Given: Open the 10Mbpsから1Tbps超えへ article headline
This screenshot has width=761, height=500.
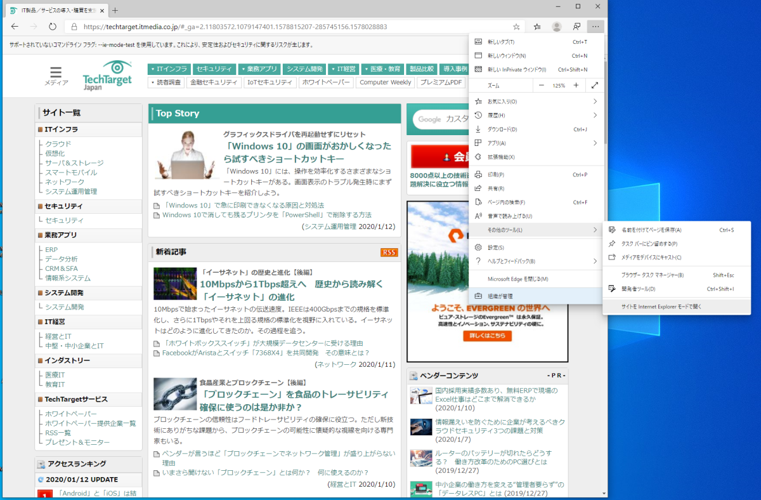Looking at the screenshot, I should click(292, 290).
